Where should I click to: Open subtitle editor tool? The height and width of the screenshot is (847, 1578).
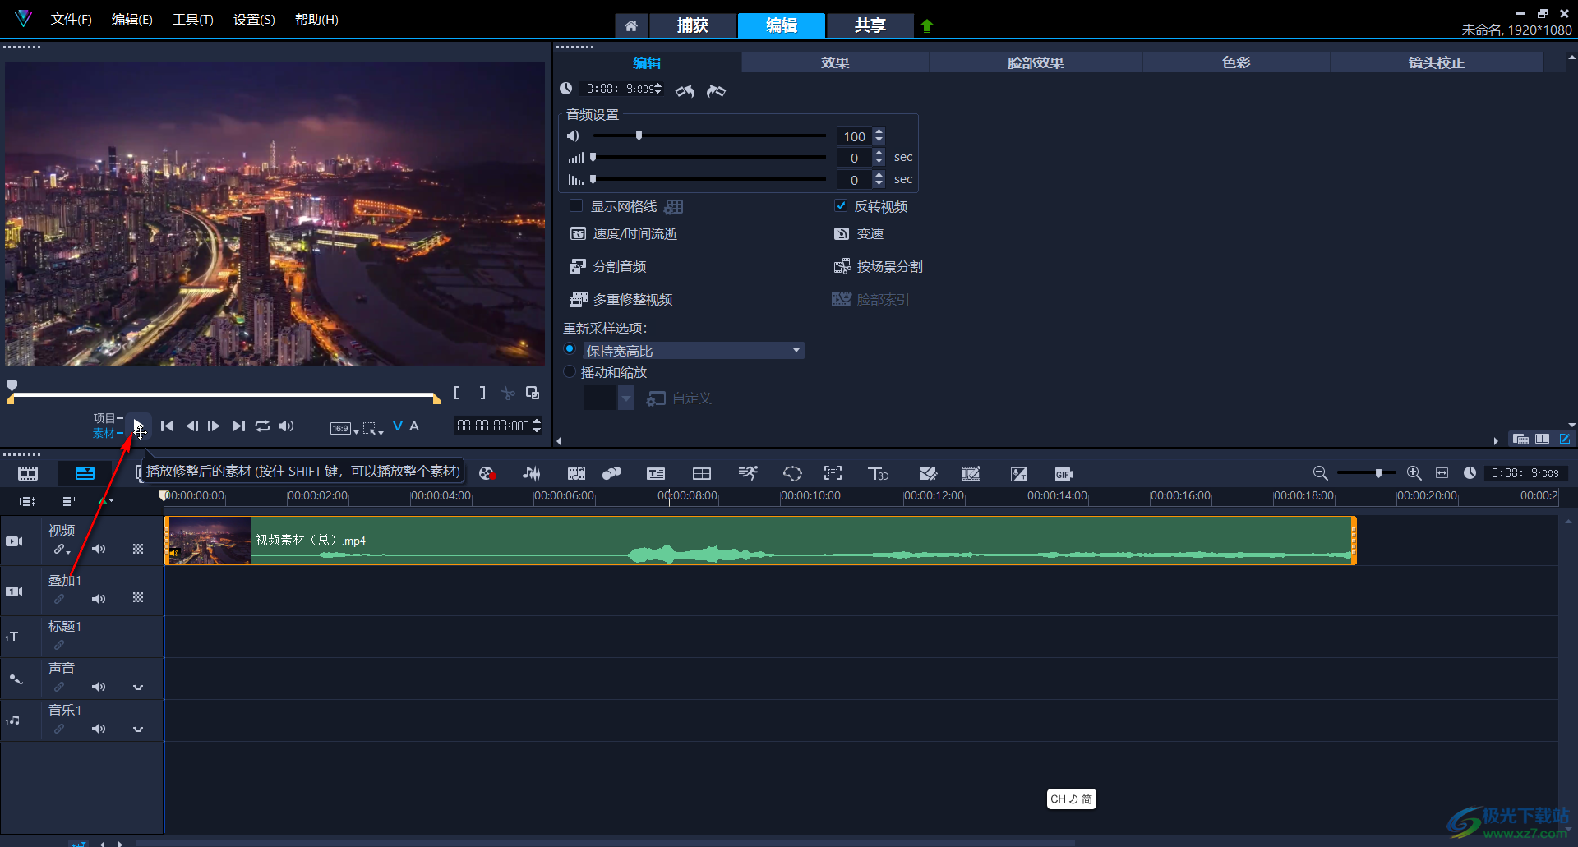(x=656, y=473)
